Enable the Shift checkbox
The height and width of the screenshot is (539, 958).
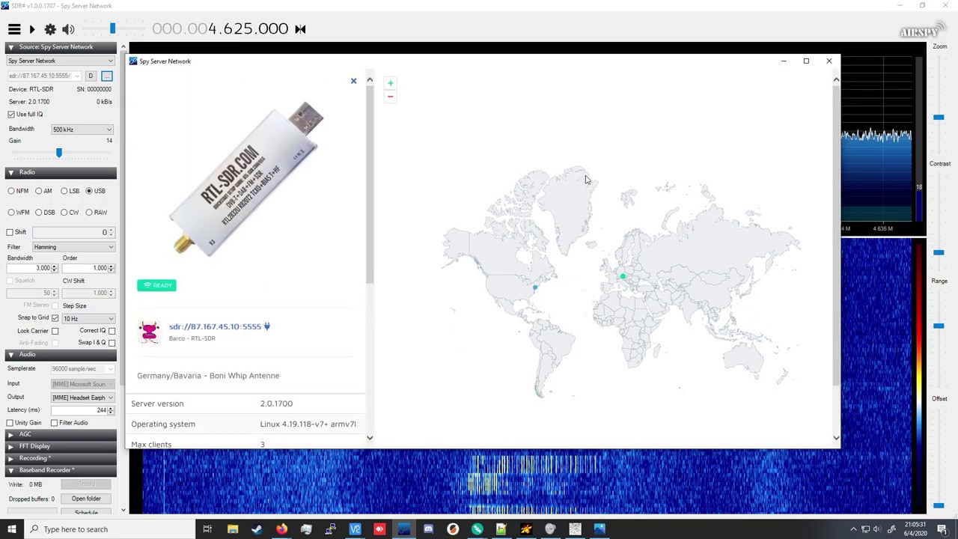[x=10, y=233]
